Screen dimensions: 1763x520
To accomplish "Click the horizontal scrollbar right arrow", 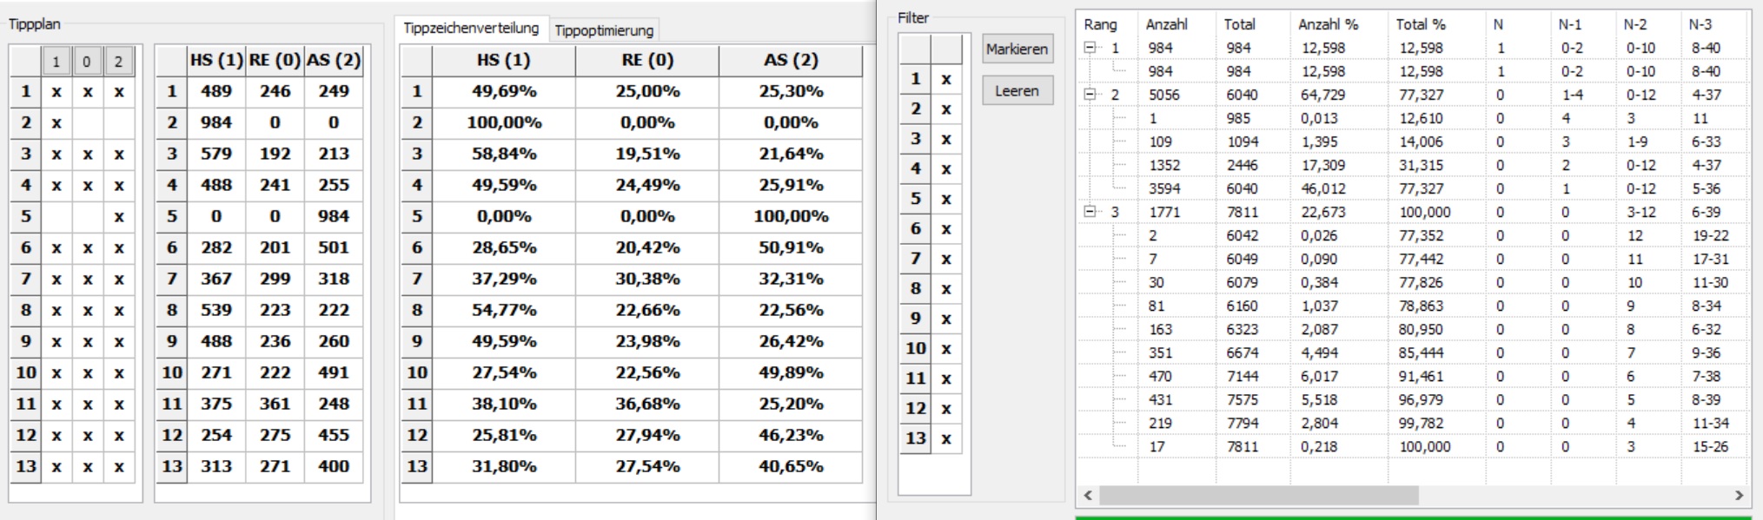I will 1739,495.
